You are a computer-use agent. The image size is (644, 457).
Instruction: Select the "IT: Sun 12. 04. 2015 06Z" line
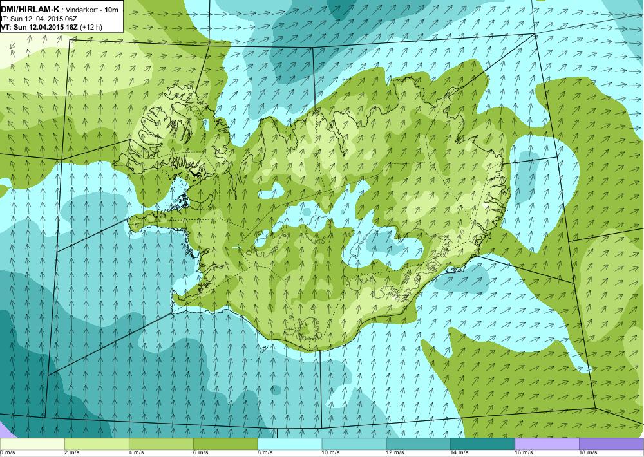(x=39, y=19)
